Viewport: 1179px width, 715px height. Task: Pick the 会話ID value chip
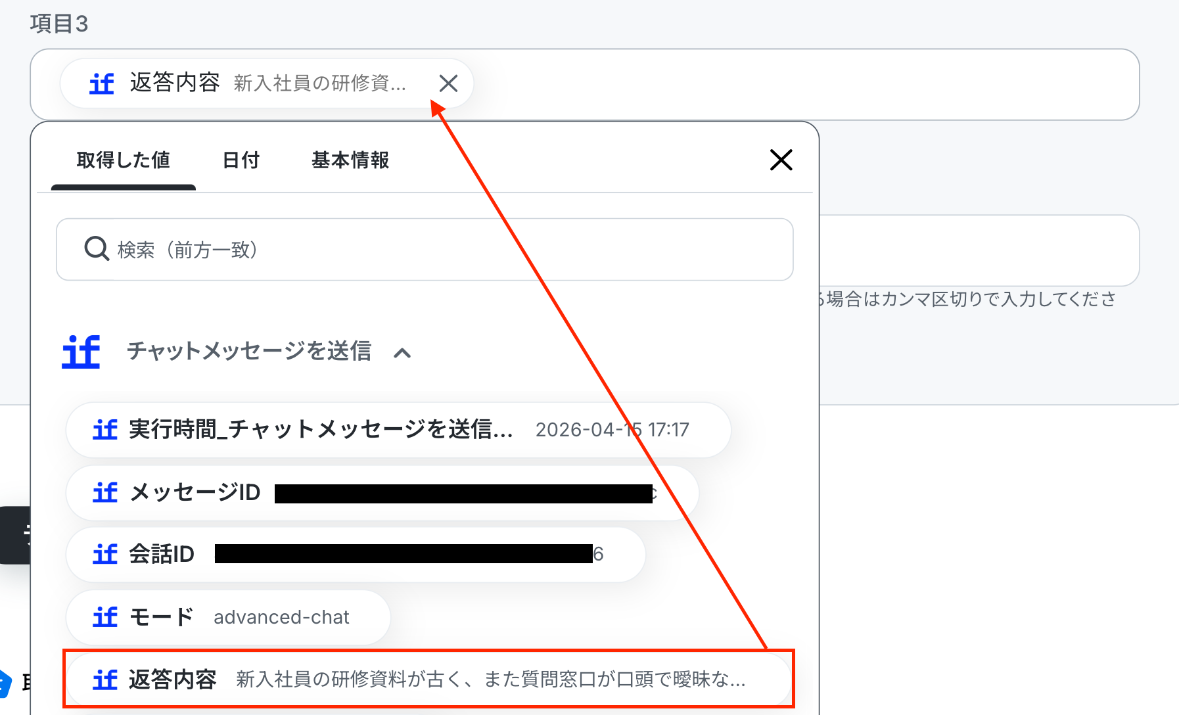[x=356, y=555]
